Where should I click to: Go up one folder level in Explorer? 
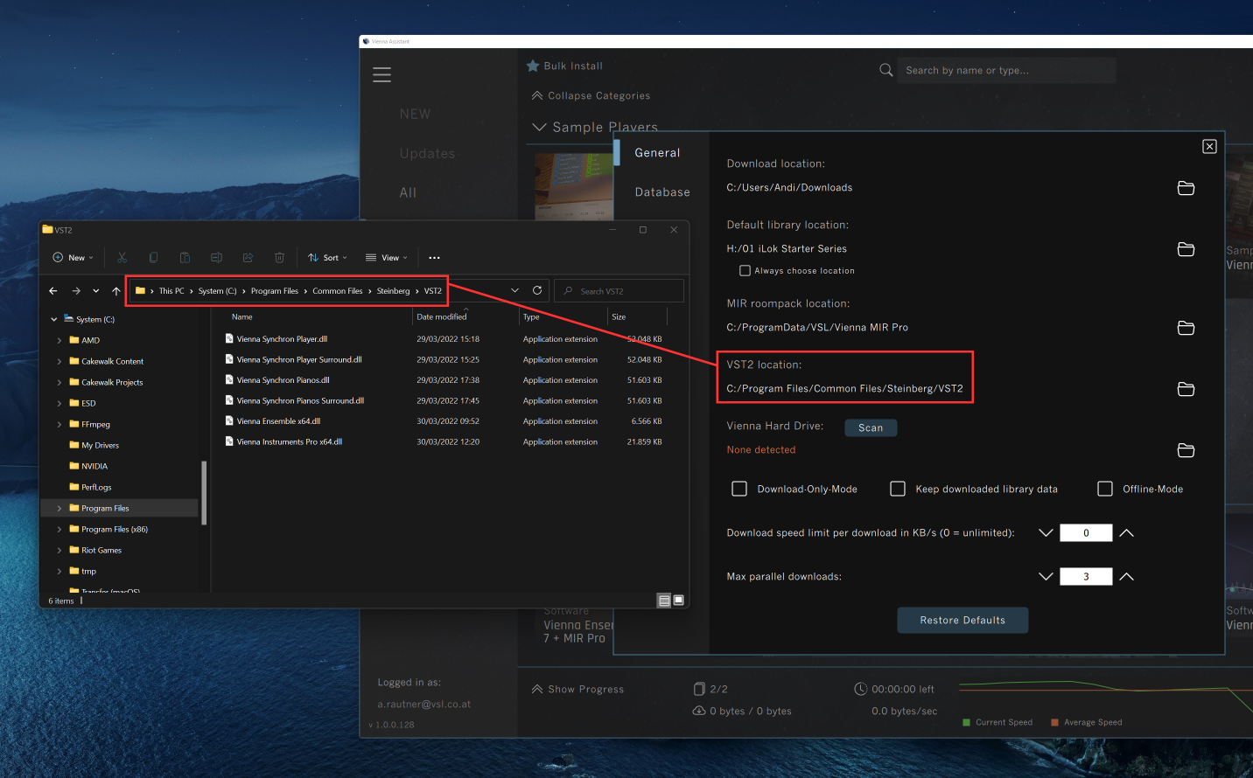pyautogui.click(x=116, y=291)
